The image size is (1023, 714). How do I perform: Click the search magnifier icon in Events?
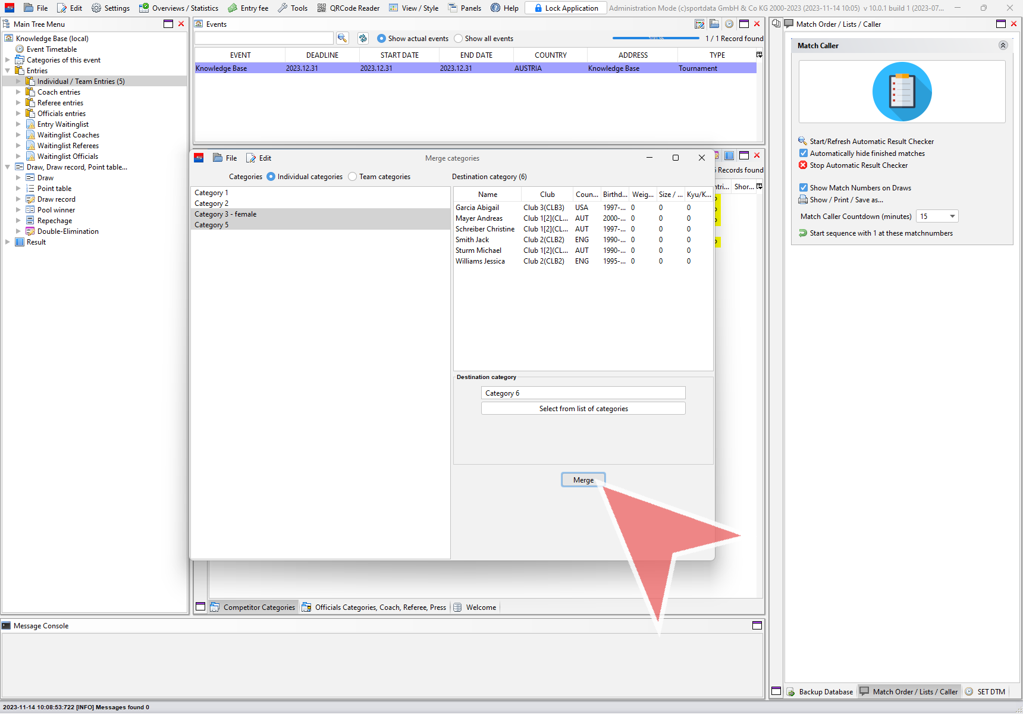click(342, 38)
